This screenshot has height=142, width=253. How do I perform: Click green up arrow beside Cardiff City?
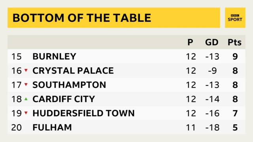click(26, 99)
